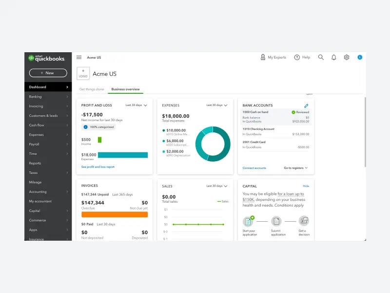Click the QuickBooks logo
Image resolution: width=390 pixels, height=293 pixels.
[46, 58]
